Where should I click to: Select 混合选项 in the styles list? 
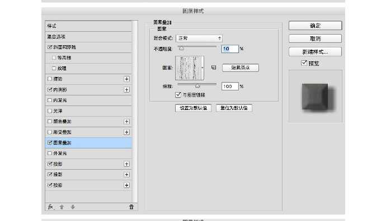coord(88,37)
